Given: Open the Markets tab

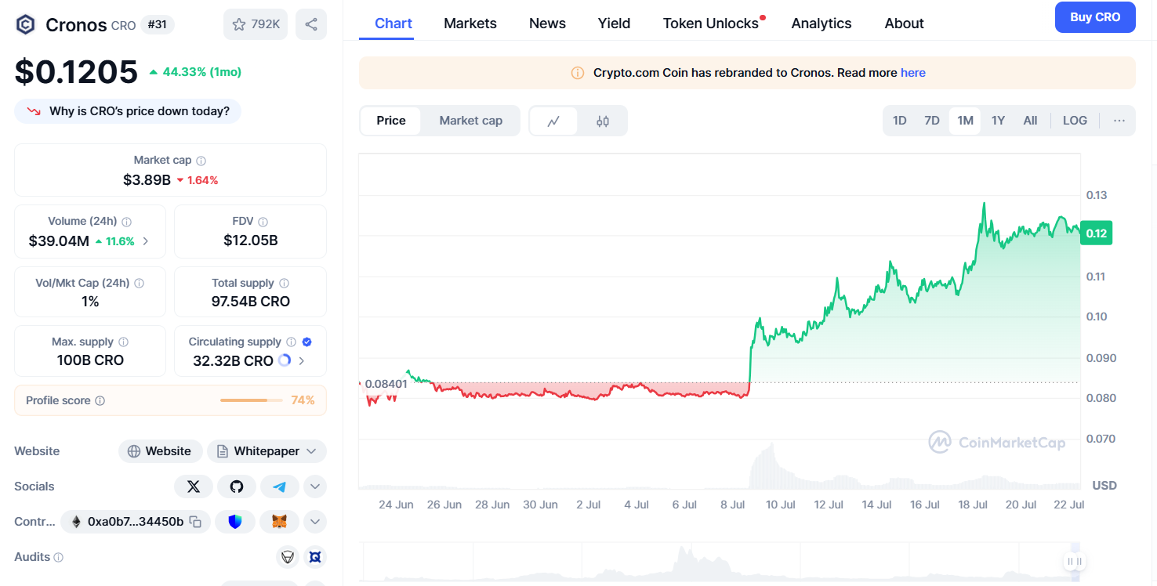Looking at the screenshot, I should (470, 24).
